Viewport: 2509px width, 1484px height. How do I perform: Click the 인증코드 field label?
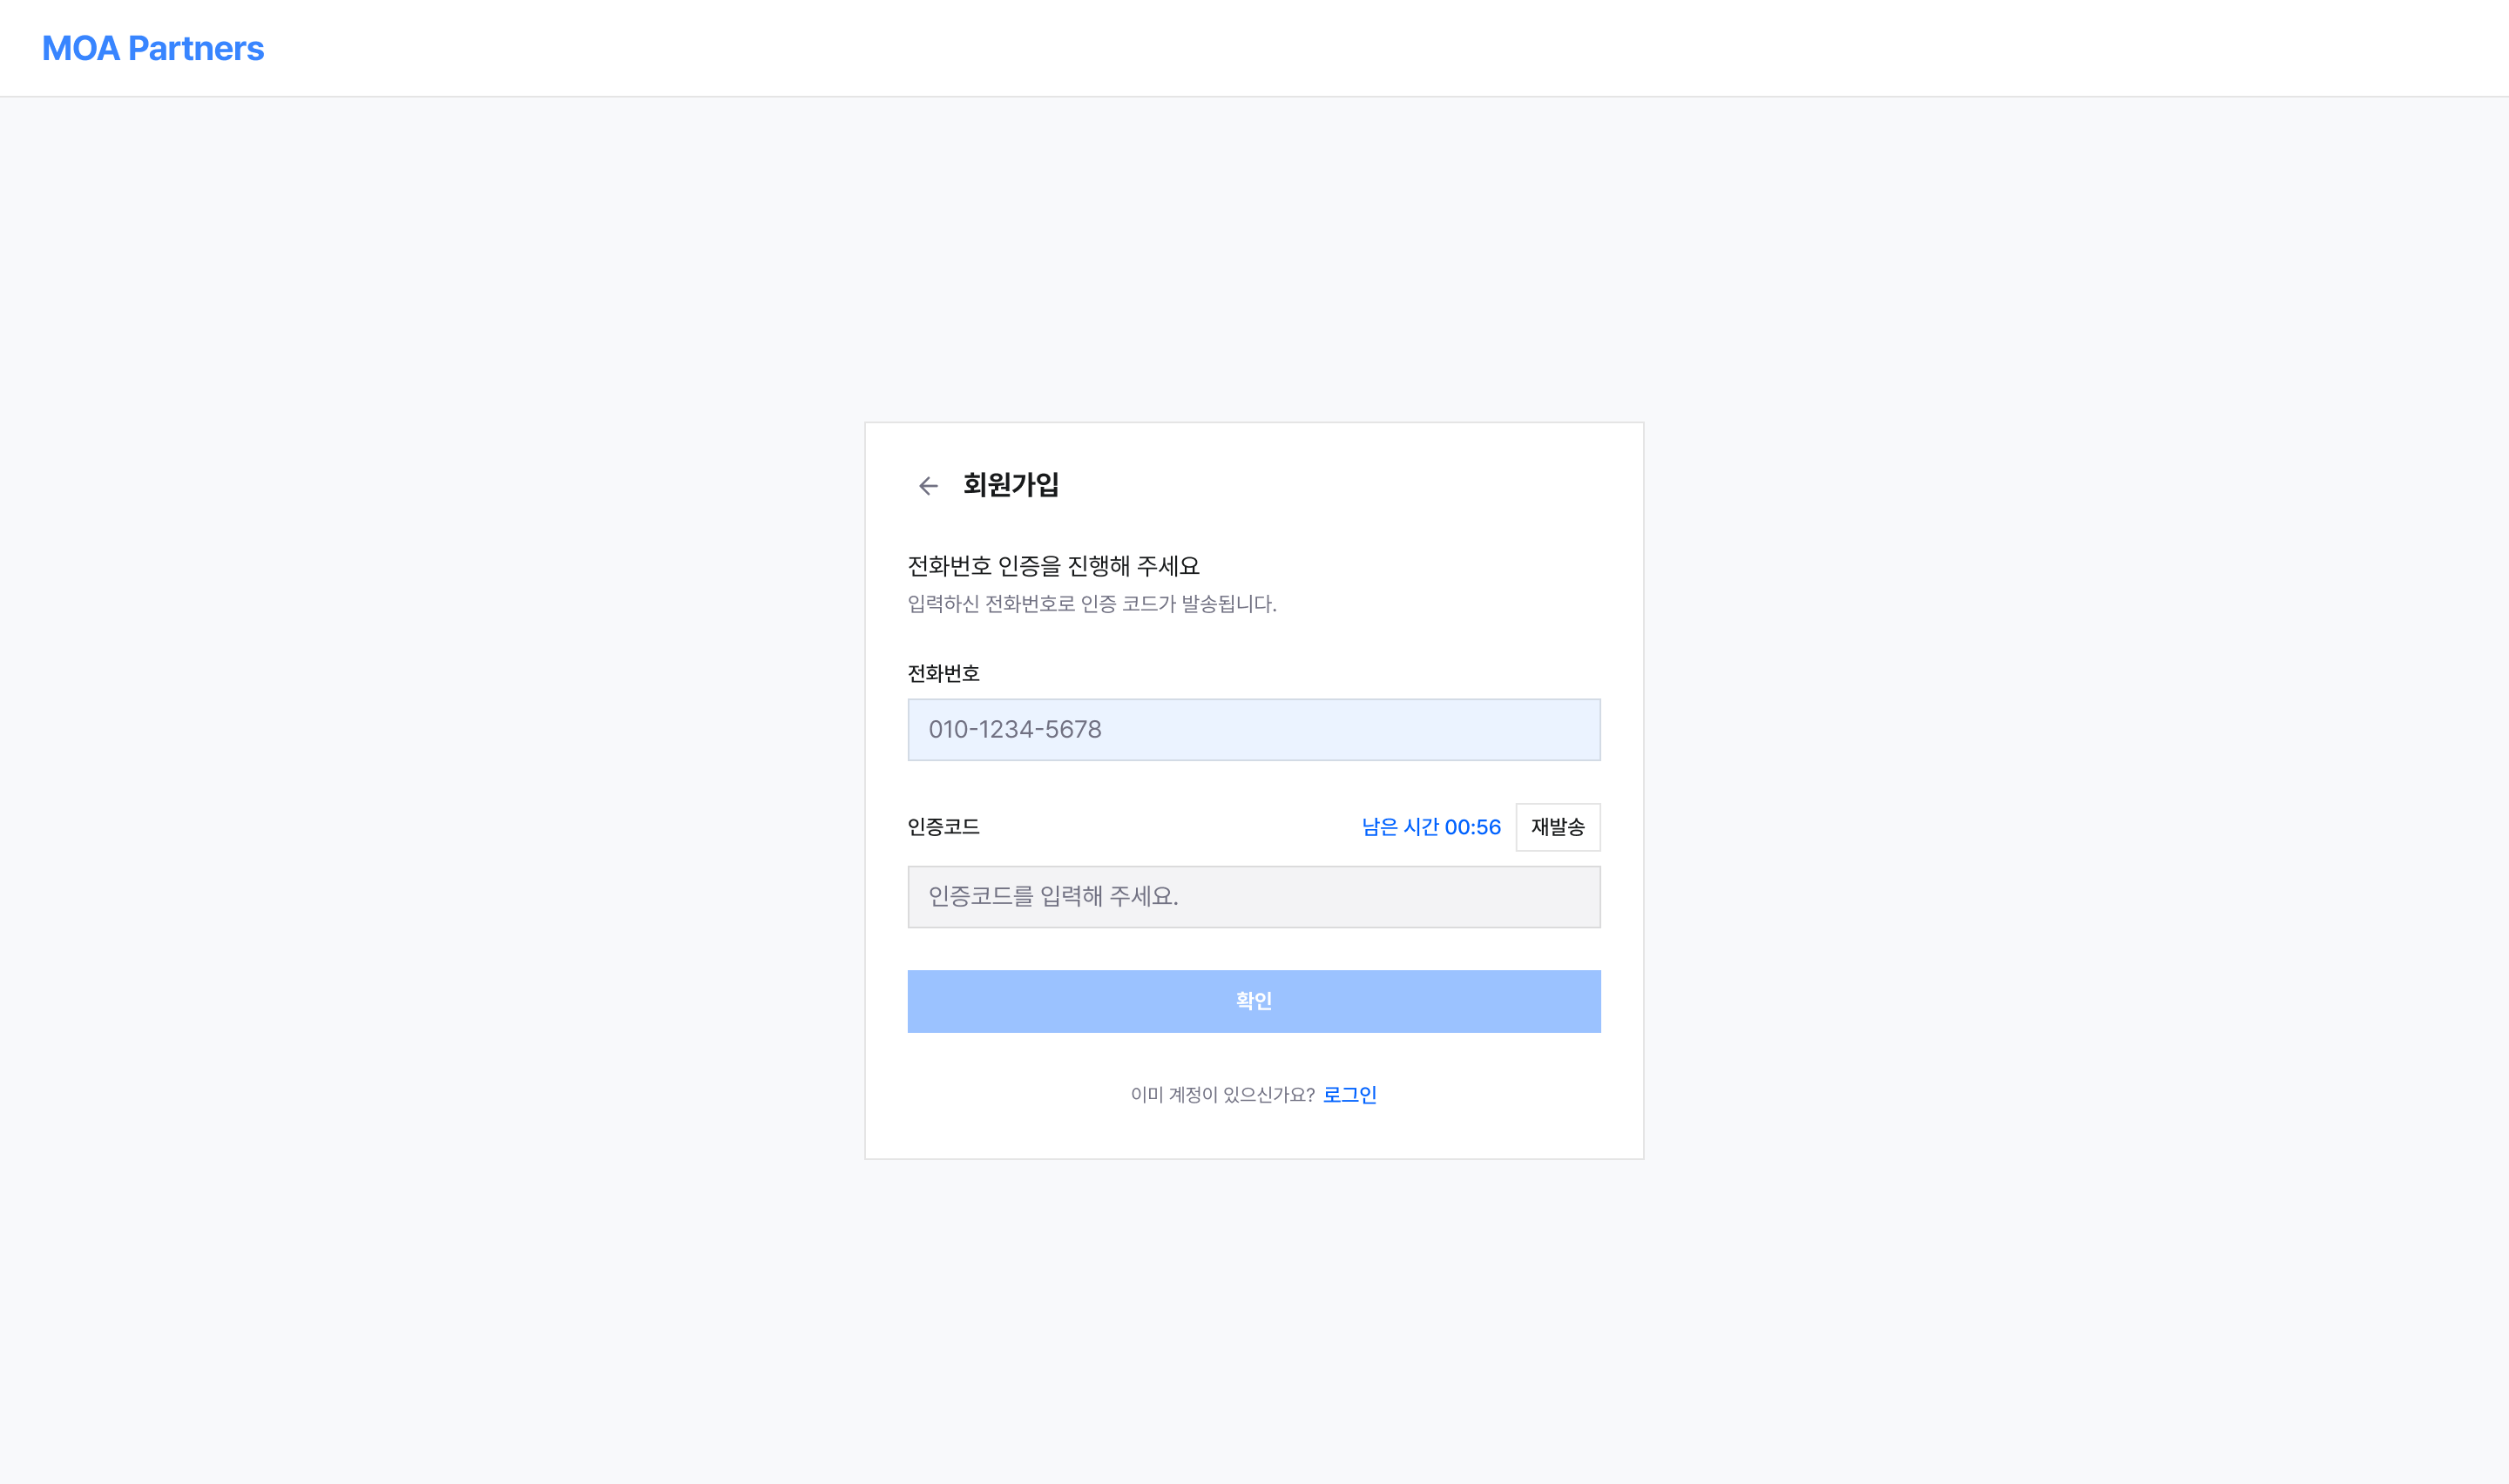click(x=943, y=827)
